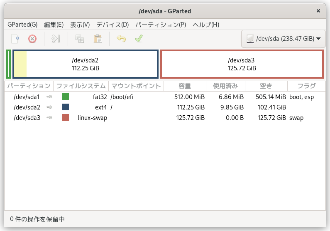Click the 505.14 MiB free cell
330x231 pixels.
[271, 97]
